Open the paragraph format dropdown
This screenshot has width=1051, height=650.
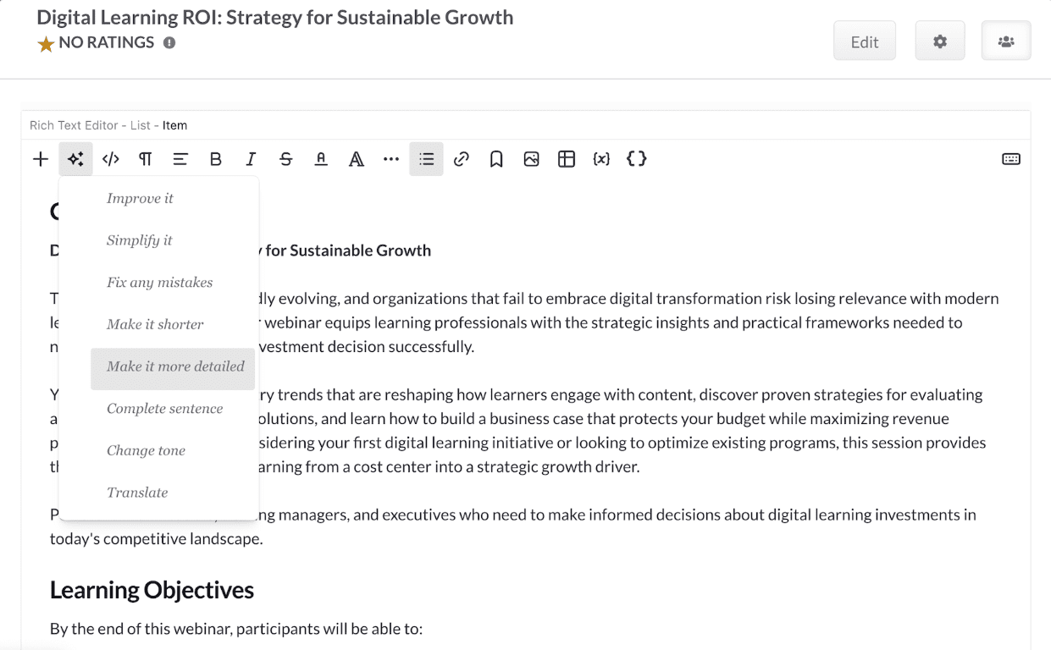146,159
